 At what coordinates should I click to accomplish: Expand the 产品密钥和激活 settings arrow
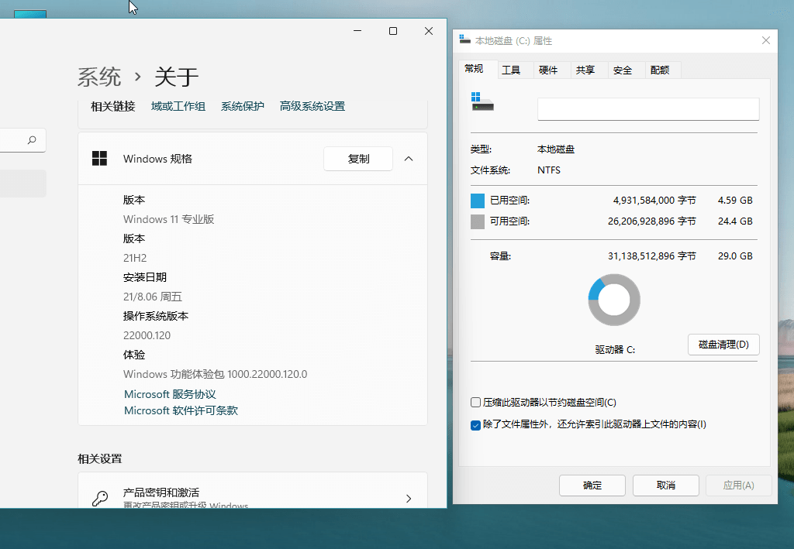[409, 499]
